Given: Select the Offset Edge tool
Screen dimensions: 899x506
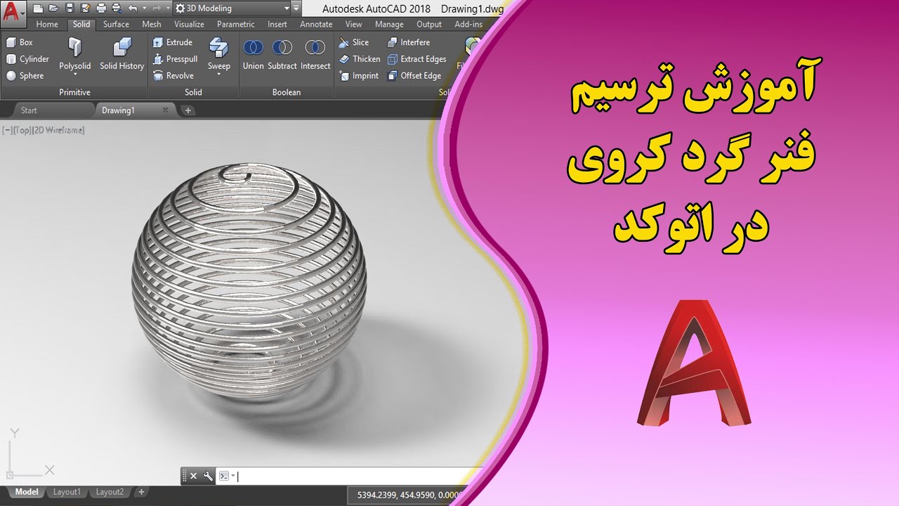Looking at the screenshot, I should [414, 76].
